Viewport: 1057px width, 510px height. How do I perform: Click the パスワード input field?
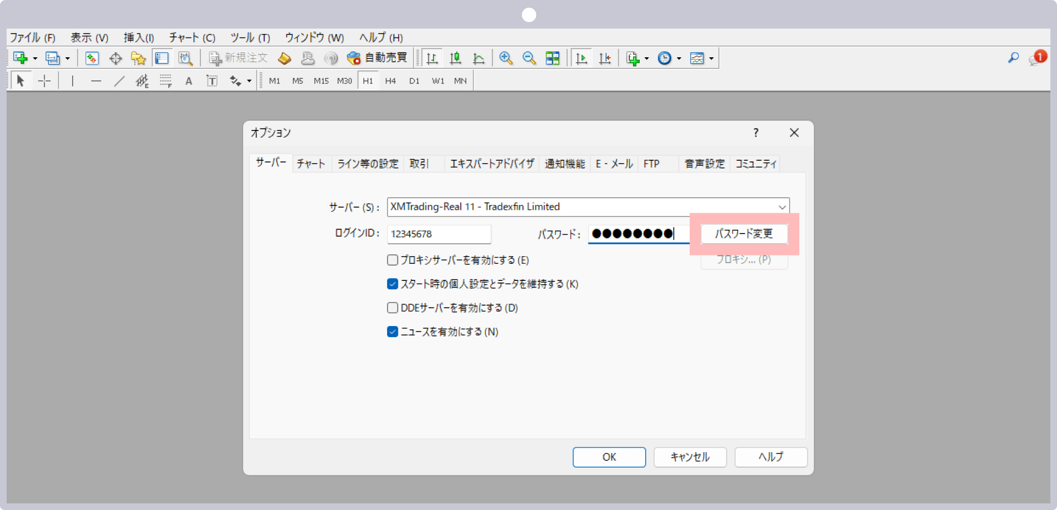(x=639, y=234)
